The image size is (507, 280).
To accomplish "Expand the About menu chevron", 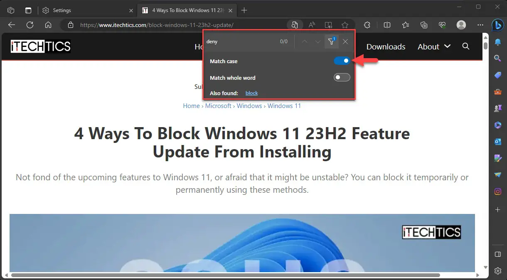I will tap(448, 46).
